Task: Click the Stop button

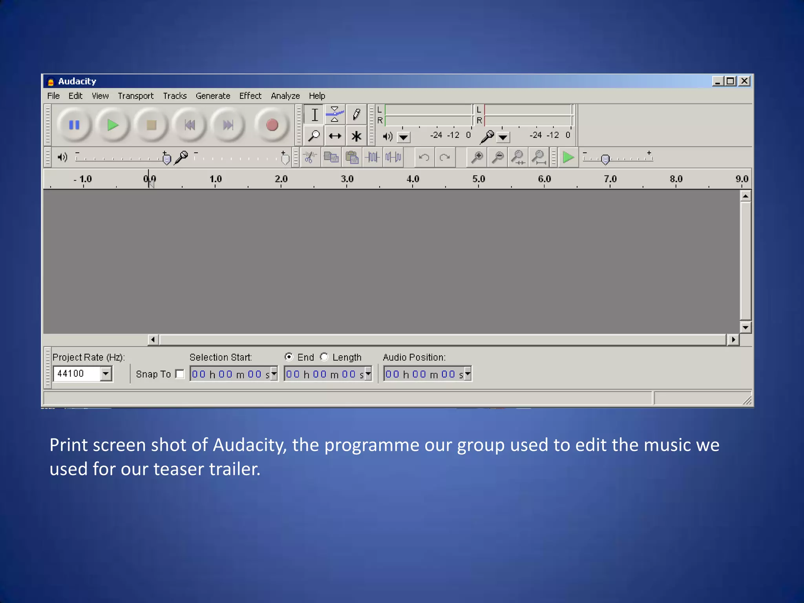Action: [151, 125]
